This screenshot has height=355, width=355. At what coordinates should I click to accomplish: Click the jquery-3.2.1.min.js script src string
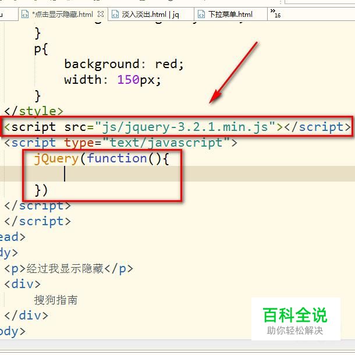(185, 127)
